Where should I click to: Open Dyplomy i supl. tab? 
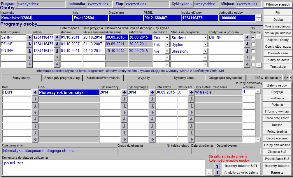click(185, 78)
